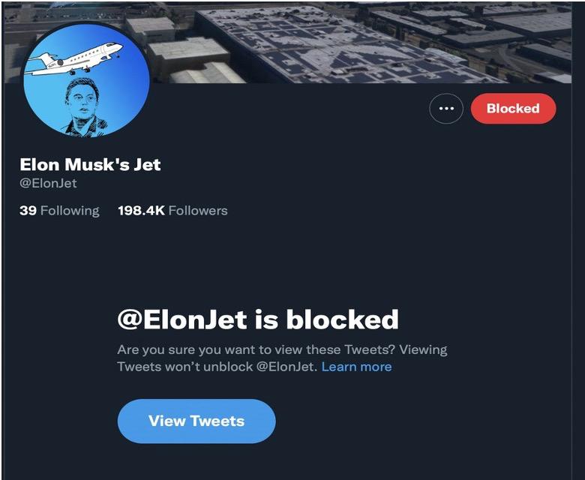Click the @ElonJet handle under the name

(48, 184)
